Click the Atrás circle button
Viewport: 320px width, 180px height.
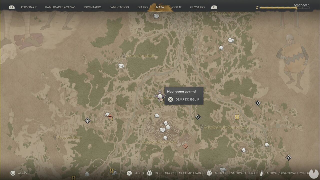(x=13, y=173)
